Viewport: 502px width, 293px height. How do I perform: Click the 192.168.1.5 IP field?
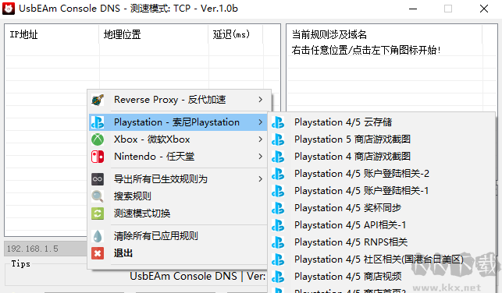click(46, 249)
